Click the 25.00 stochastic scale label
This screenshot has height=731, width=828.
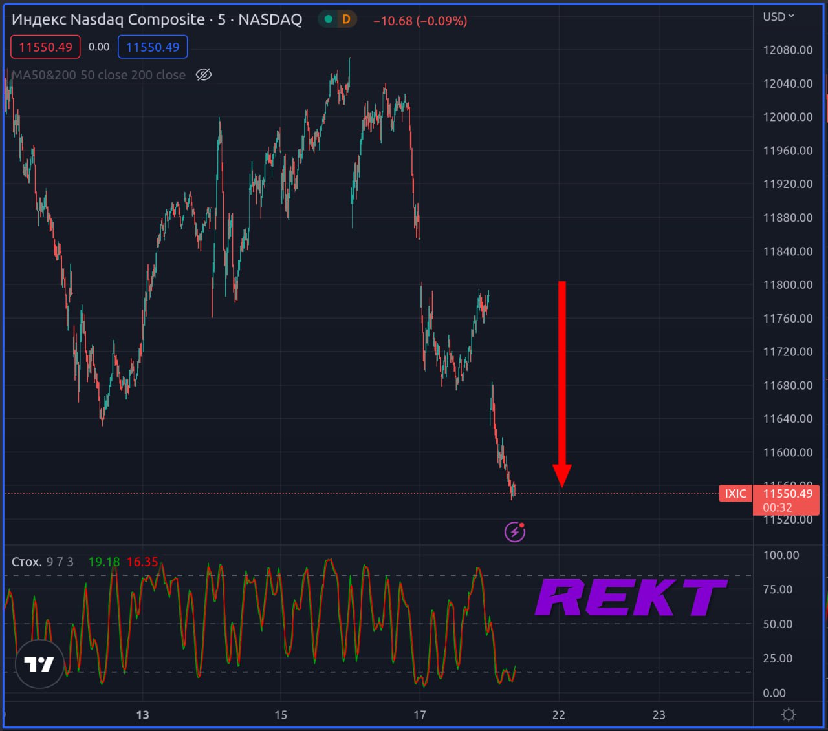(x=778, y=659)
